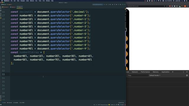Open the TODO tool window

point(22,103)
